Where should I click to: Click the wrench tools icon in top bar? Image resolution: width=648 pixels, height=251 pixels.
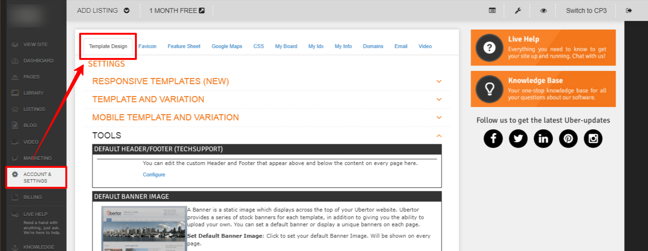[518, 10]
